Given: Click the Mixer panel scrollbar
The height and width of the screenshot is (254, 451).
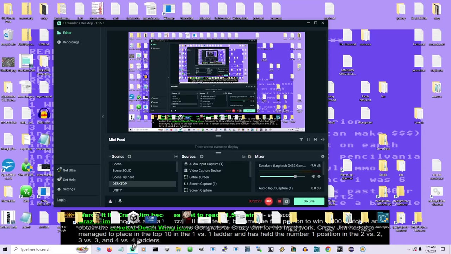Looking at the screenshot, I should (323, 168).
